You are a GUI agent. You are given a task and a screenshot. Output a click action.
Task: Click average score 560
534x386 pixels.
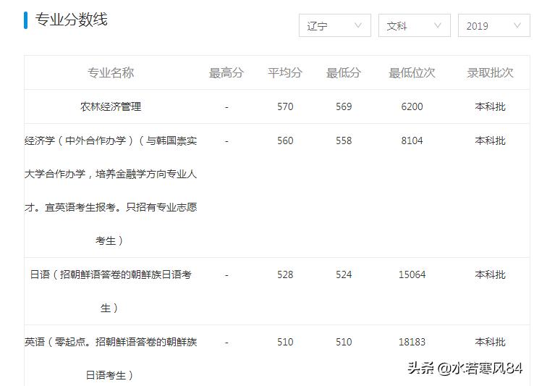(x=285, y=140)
